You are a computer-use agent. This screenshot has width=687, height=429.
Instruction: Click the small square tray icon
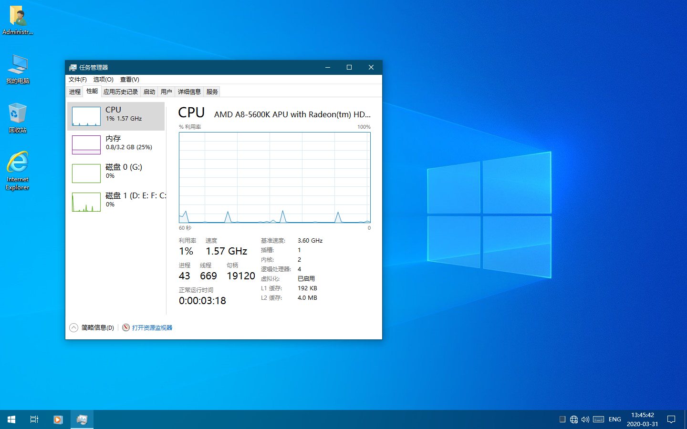tap(562, 419)
